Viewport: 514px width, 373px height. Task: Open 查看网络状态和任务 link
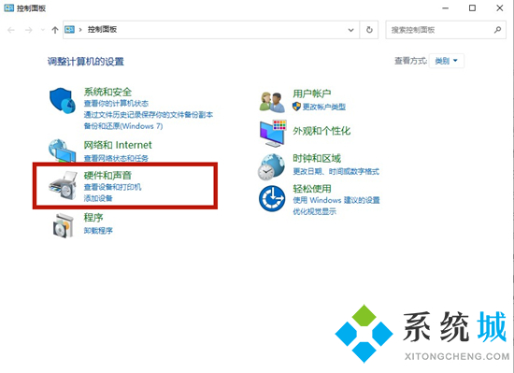click(x=116, y=158)
